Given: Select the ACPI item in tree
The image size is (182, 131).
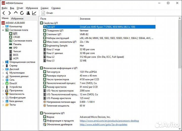Looking at the screenshot, I should [16, 58].
